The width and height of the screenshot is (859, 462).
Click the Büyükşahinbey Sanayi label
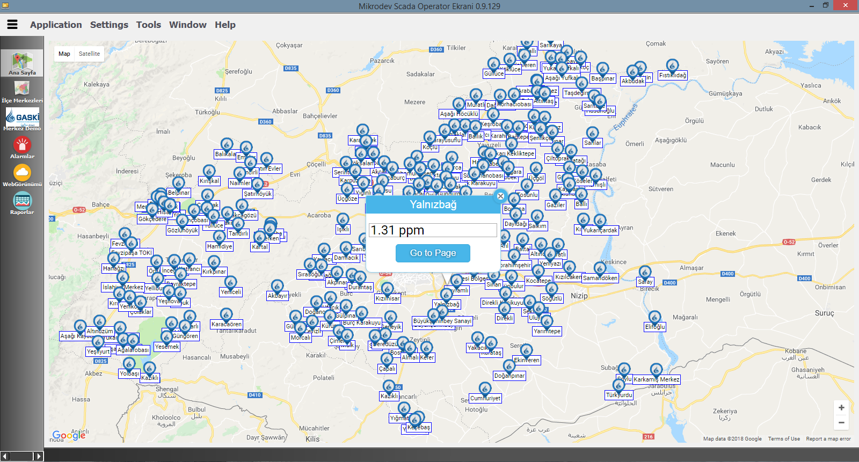pos(442,321)
